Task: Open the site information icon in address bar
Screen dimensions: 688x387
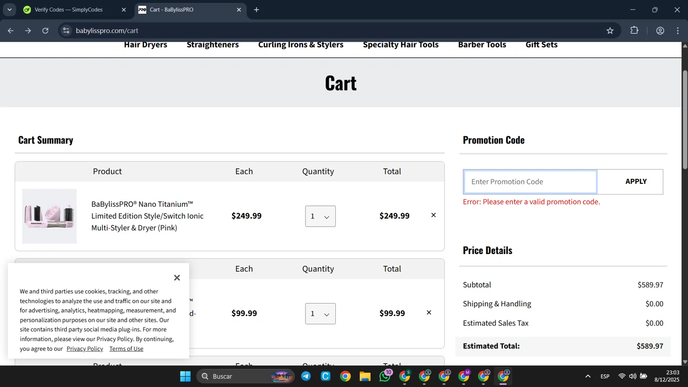Action: pyautogui.click(x=66, y=31)
